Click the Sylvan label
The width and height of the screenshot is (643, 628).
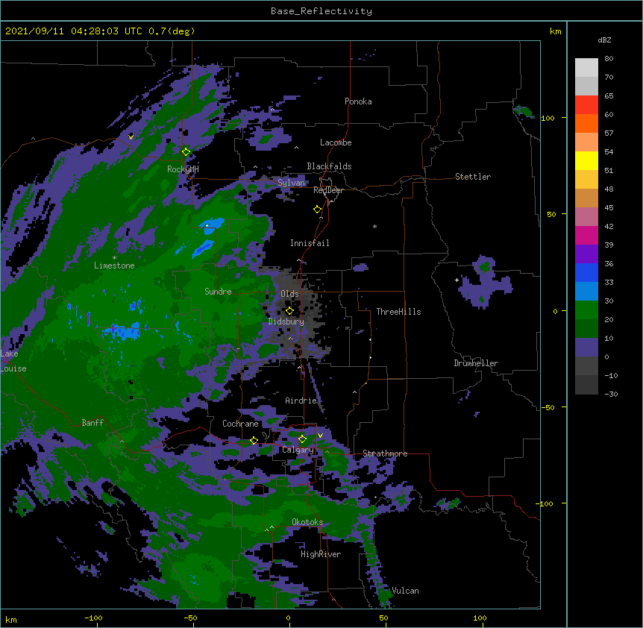coord(291,183)
